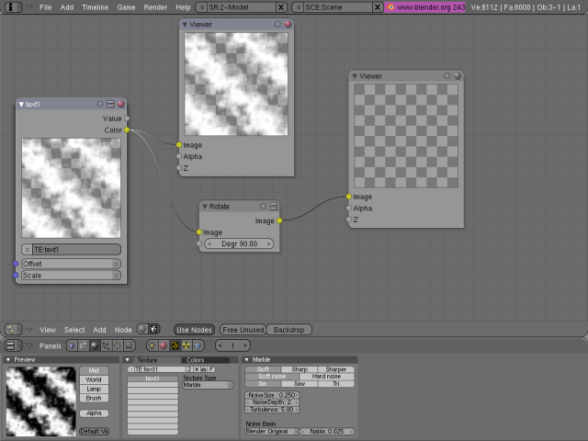Select the Soft noise option
This screenshot has width=588, height=441.
(x=271, y=377)
